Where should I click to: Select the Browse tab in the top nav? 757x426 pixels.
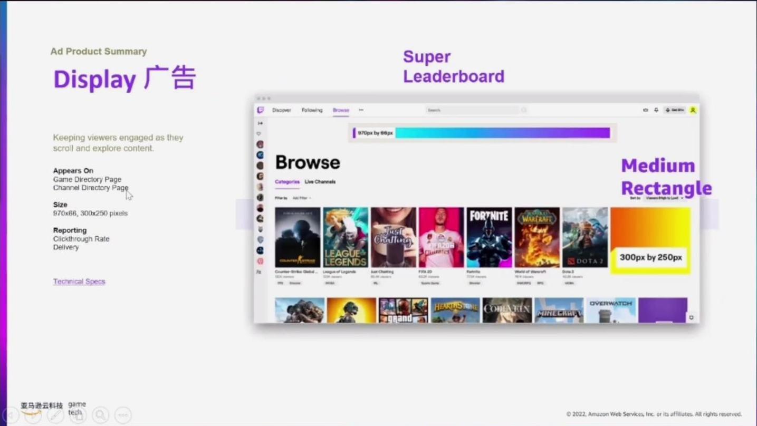[x=341, y=110]
